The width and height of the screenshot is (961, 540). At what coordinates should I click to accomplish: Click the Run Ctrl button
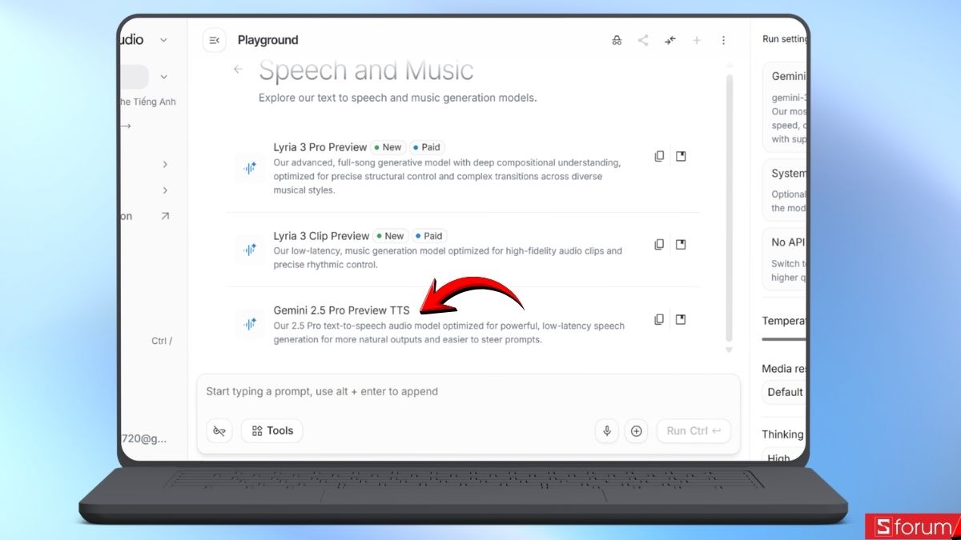tap(694, 430)
